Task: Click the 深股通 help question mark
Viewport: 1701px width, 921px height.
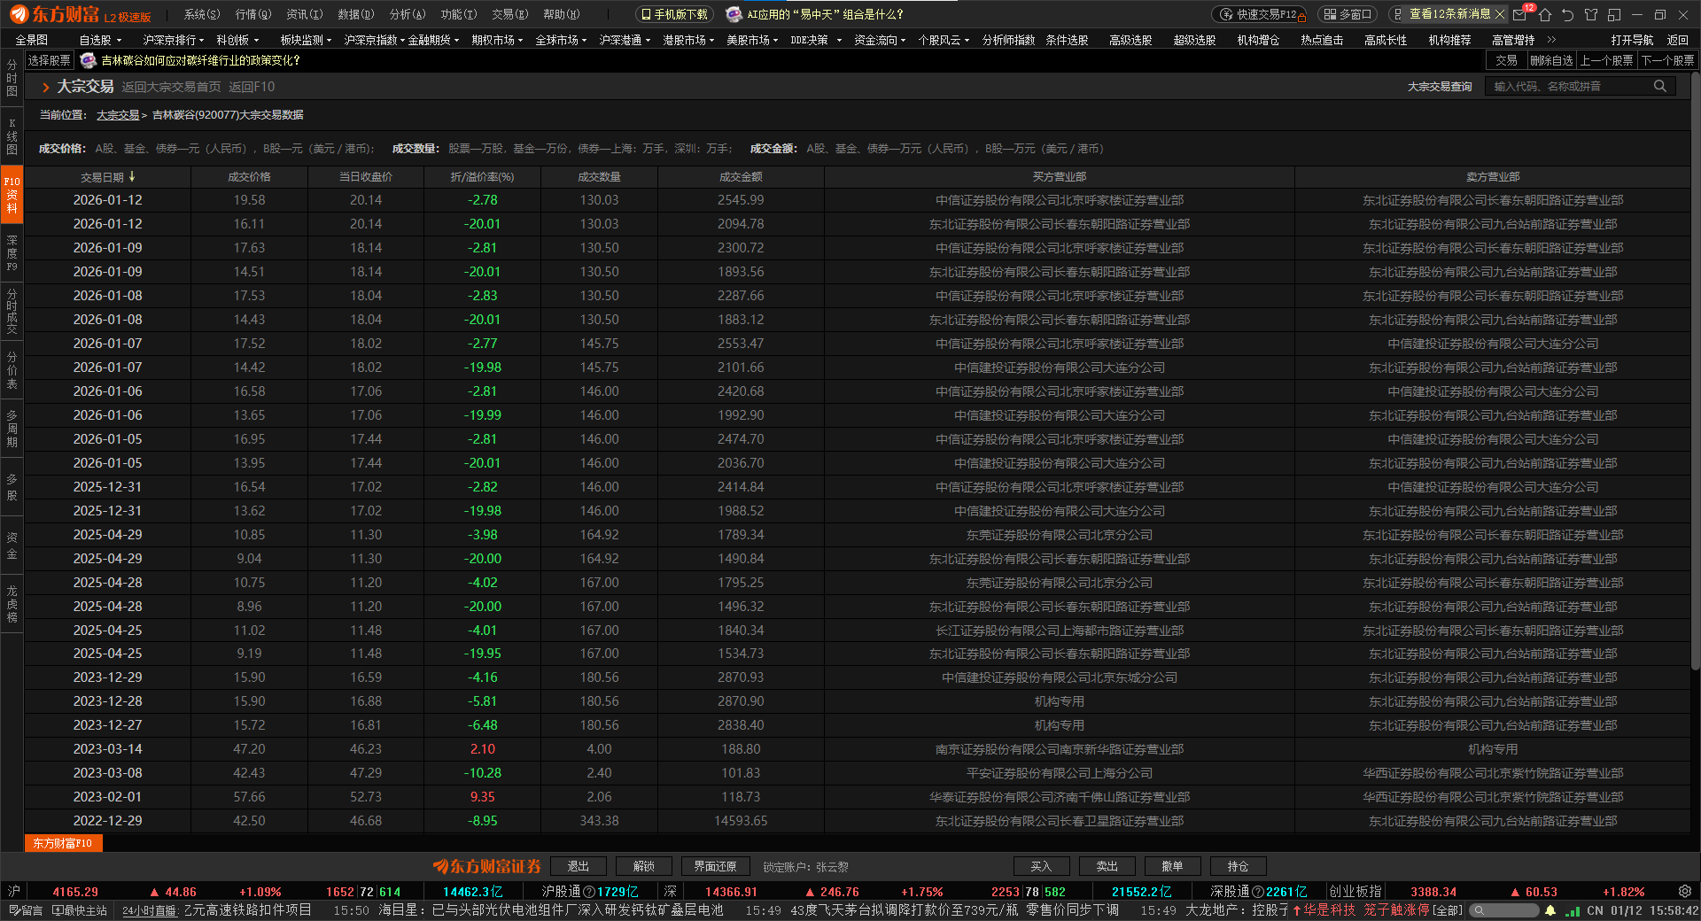Action: 1258,892
